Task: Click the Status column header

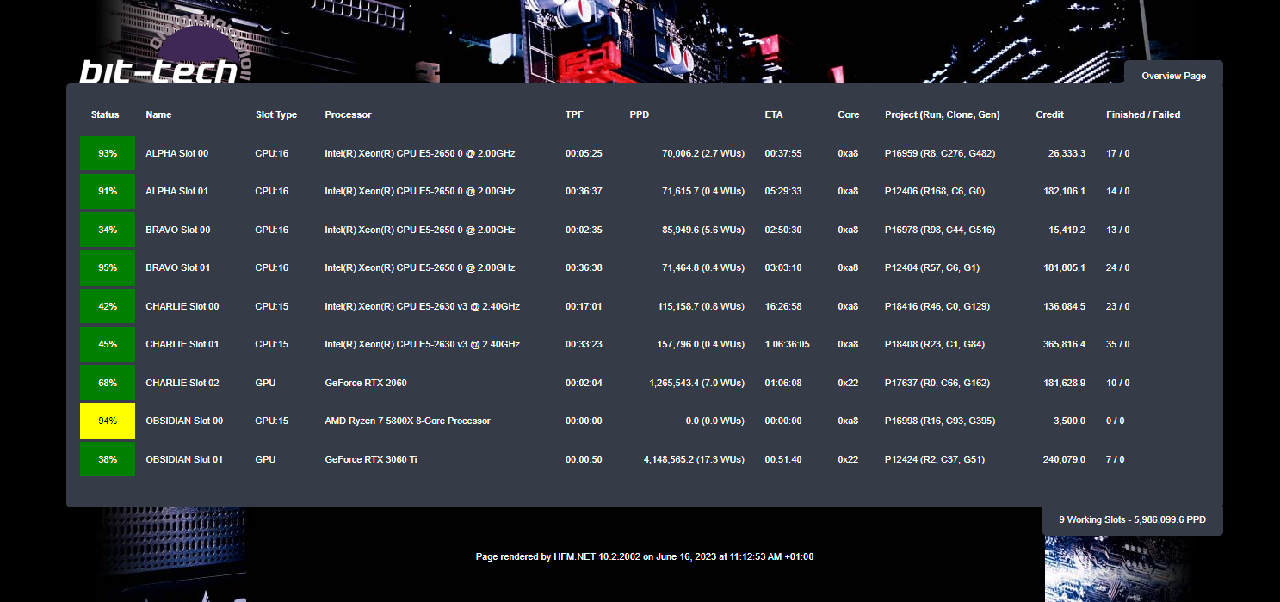Action: 105,114
